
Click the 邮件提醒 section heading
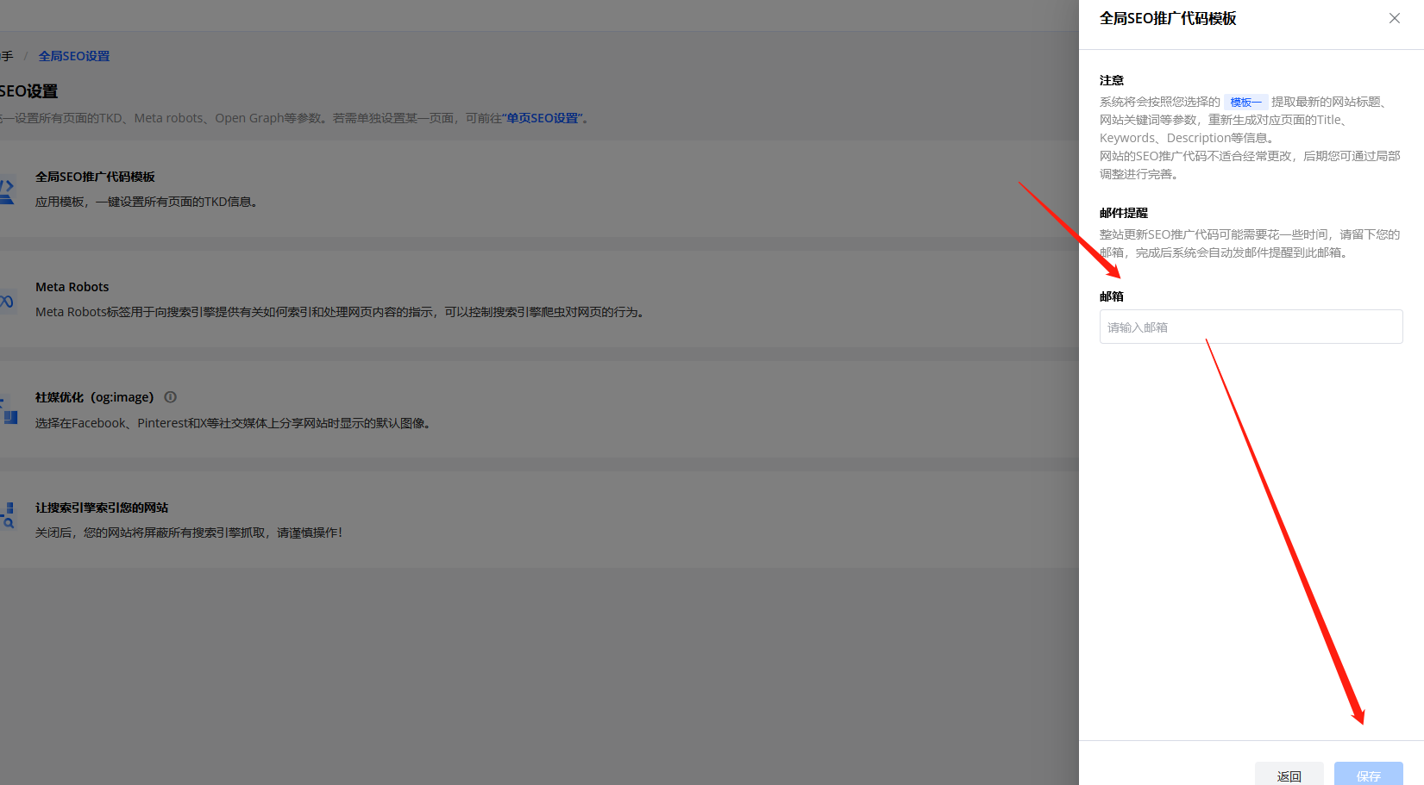coord(1124,213)
